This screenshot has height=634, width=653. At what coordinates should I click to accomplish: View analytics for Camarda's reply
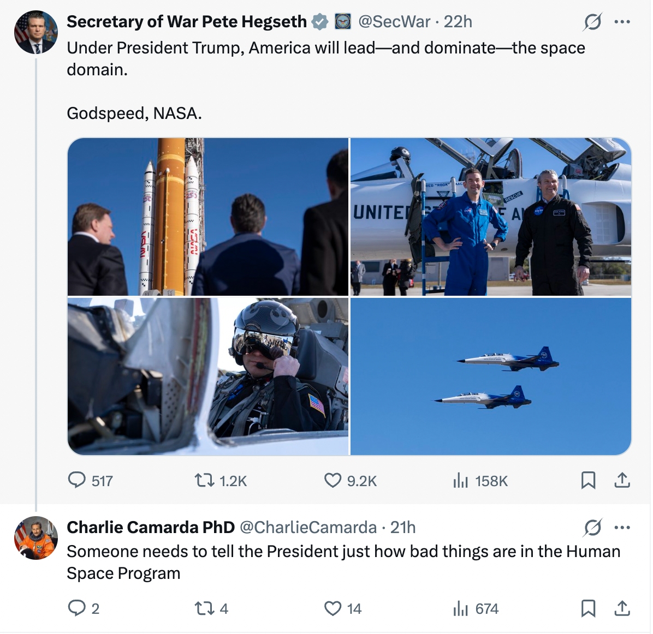(x=460, y=608)
